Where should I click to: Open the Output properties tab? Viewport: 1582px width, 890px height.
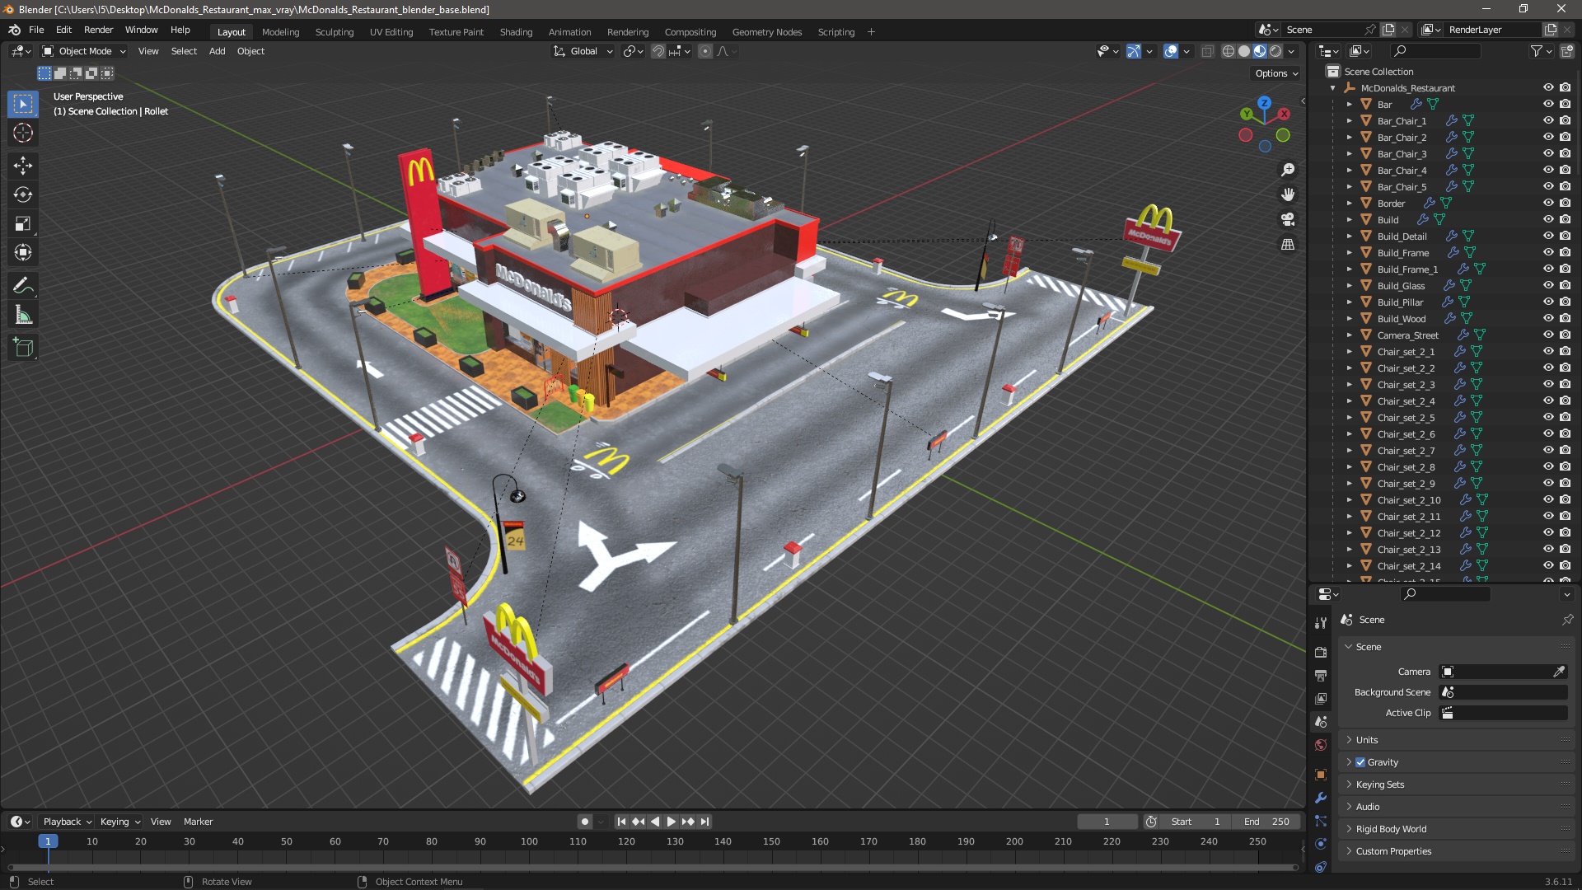pos(1321,675)
